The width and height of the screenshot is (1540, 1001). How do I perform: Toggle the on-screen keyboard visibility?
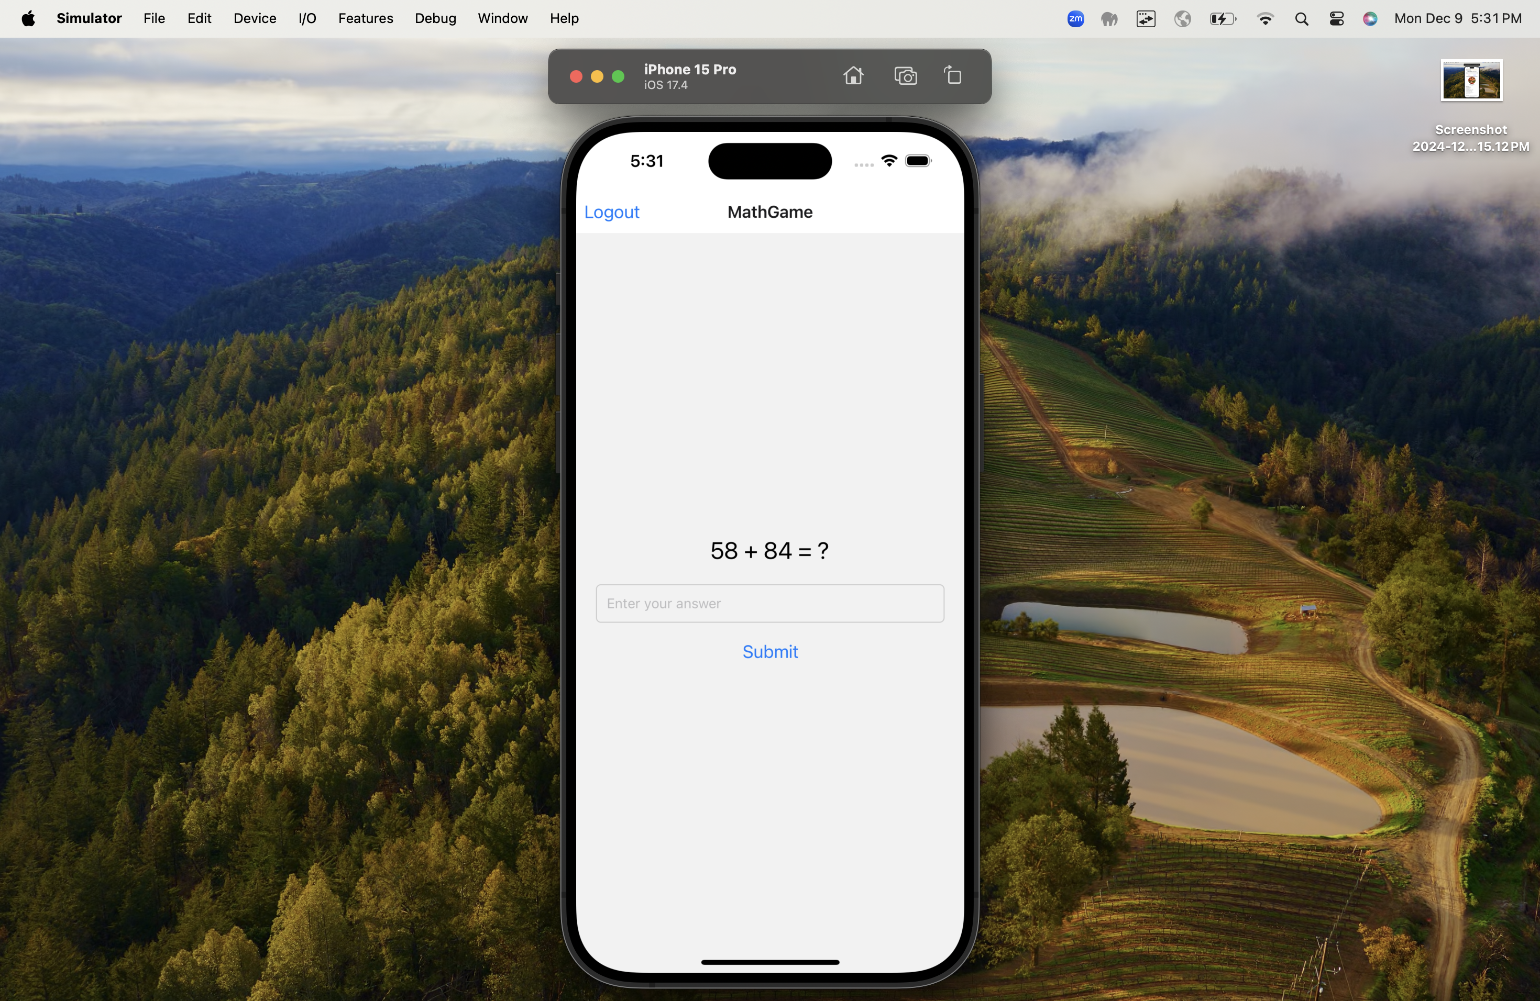306,18
